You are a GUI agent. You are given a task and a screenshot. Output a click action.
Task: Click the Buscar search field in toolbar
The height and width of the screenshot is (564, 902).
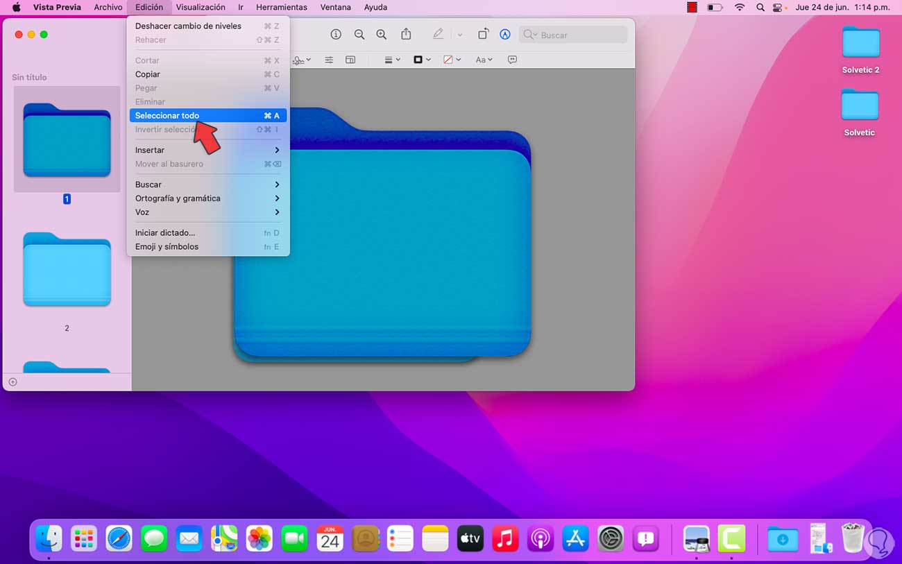click(576, 35)
